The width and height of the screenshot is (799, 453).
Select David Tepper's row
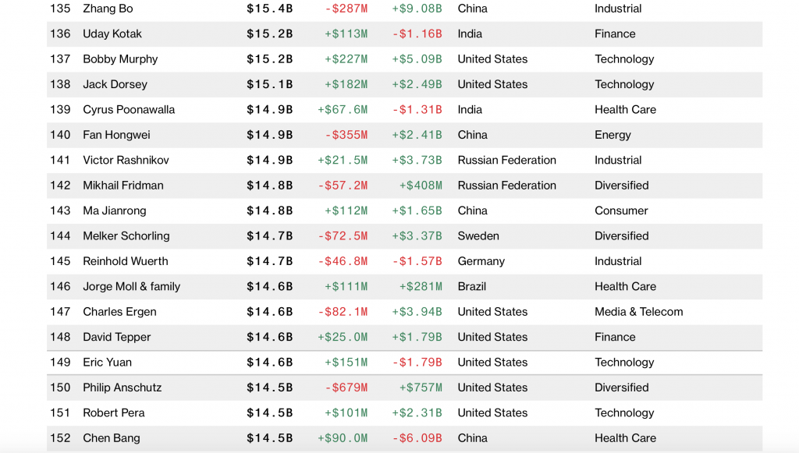(x=117, y=337)
